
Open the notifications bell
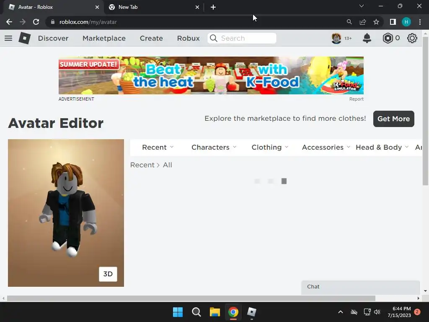coord(367,38)
